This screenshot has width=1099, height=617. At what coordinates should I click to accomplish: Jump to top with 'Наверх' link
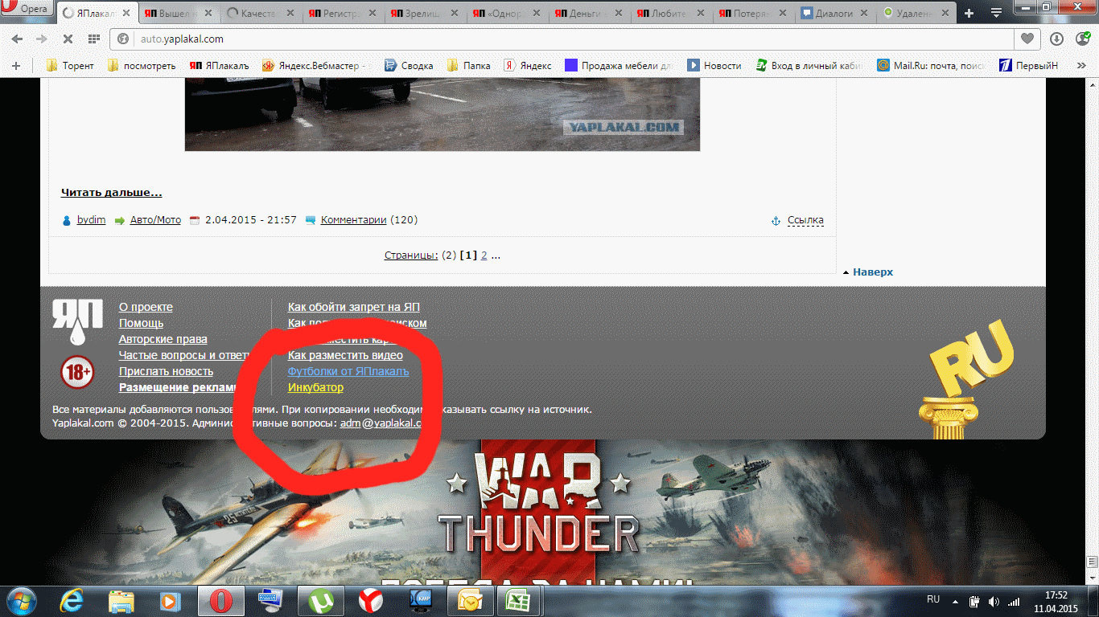[x=873, y=272]
